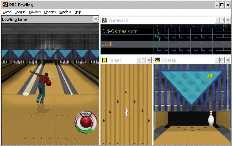Click the Scorecard panel icon
The width and height of the screenshot is (232, 146).
pyautogui.click(x=105, y=20)
